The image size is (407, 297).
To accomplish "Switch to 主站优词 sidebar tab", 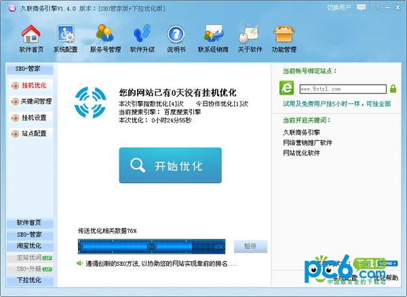I will (30, 258).
